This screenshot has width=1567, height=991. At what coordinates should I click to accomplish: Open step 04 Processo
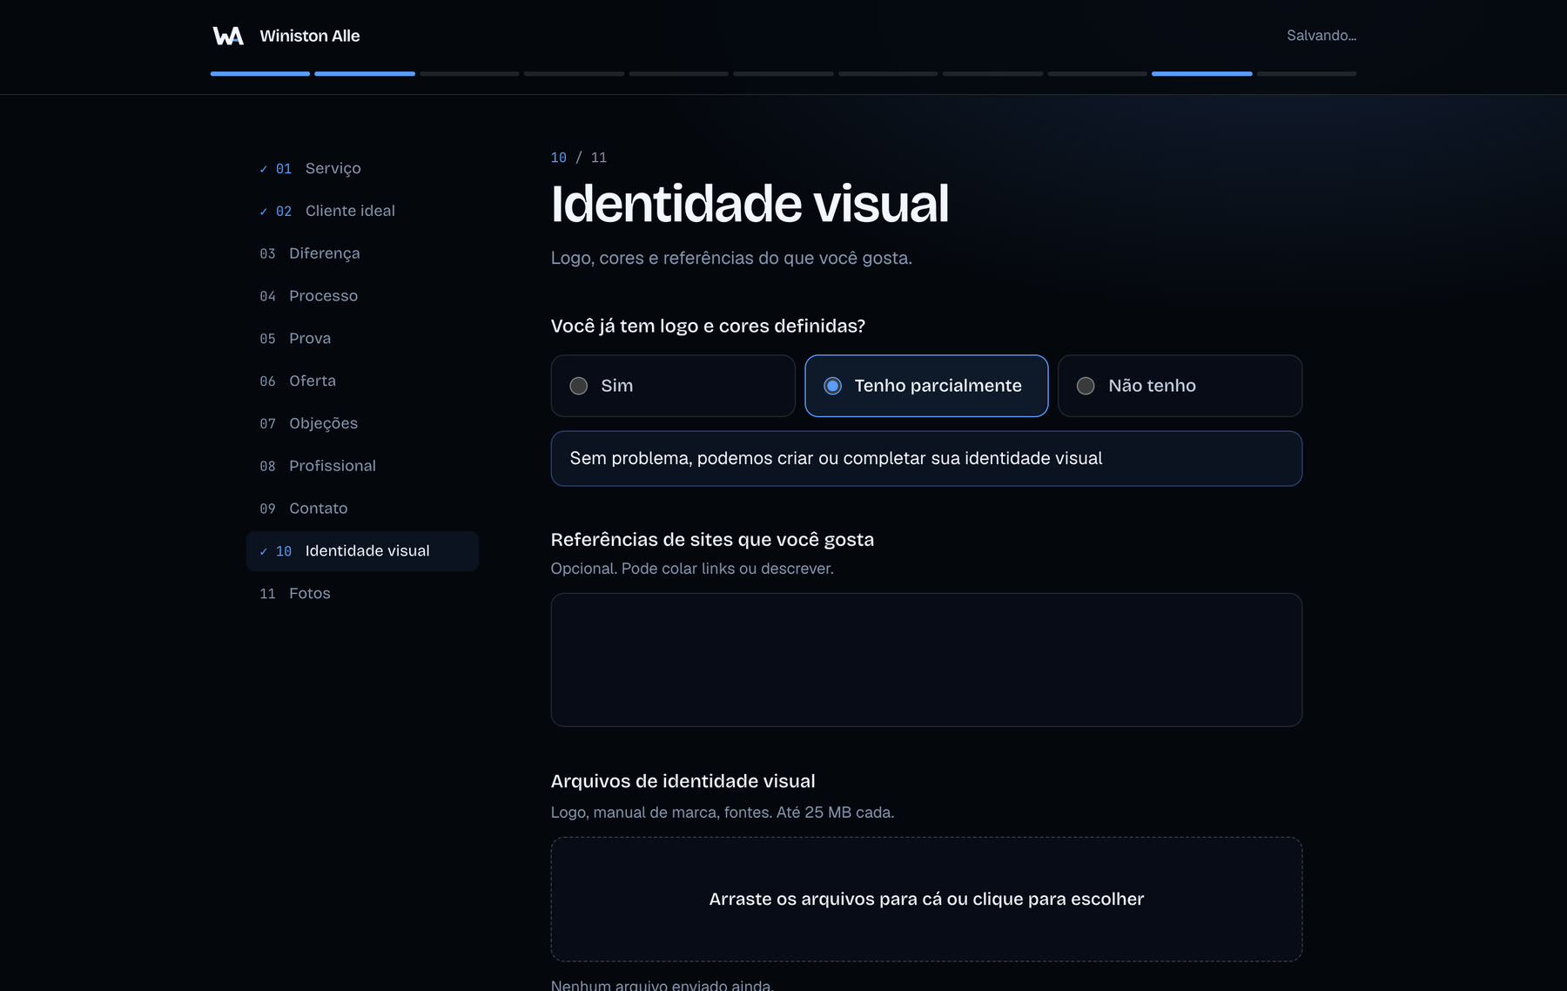(362, 296)
